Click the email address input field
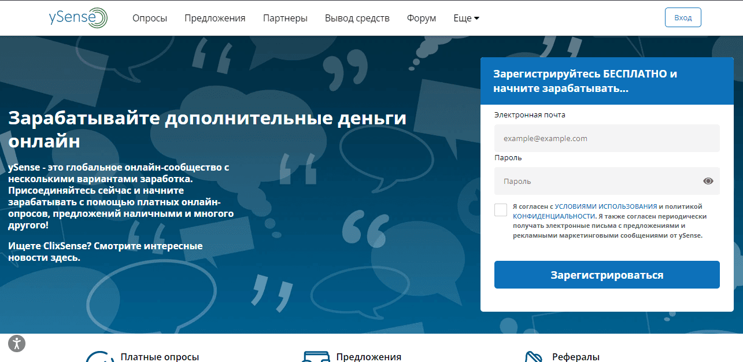The width and height of the screenshot is (743, 362). [607, 138]
